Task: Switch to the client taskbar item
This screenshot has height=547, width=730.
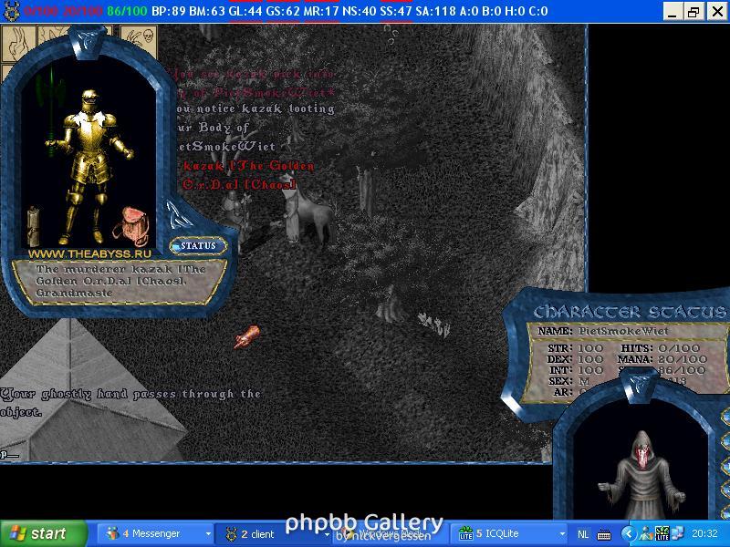Action: (265, 534)
